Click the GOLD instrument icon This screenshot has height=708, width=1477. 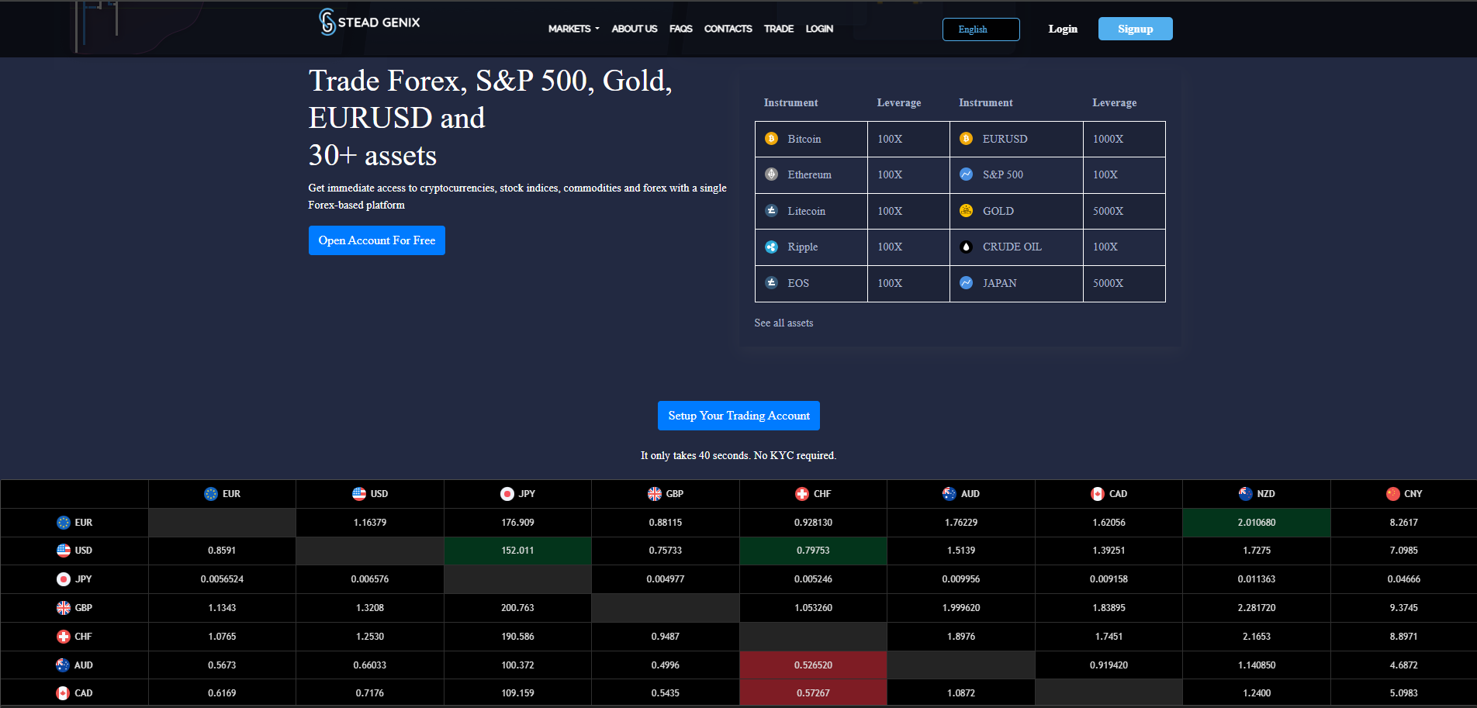point(966,211)
